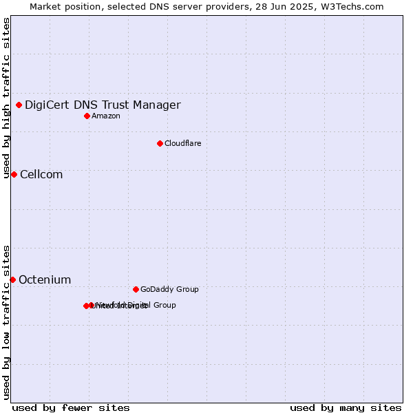
Task: Click the Octenium red data point
Action: tap(12, 279)
